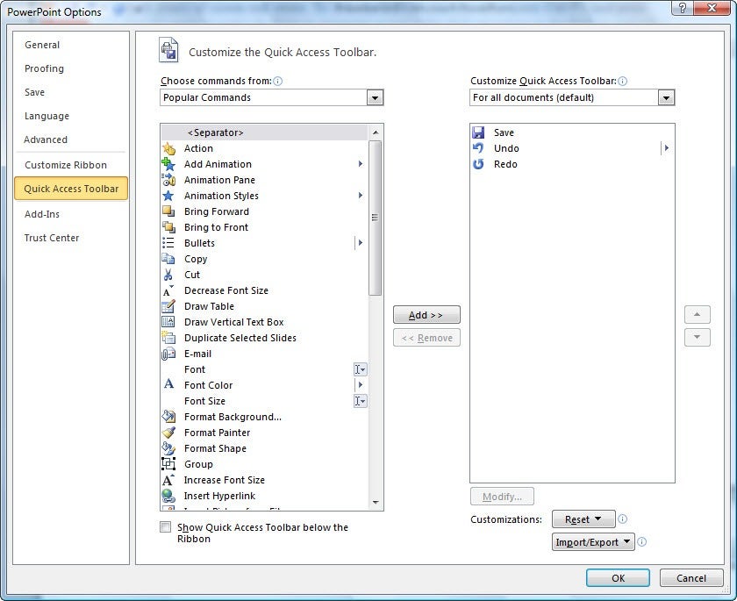Click the Cancel button

(x=691, y=578)
